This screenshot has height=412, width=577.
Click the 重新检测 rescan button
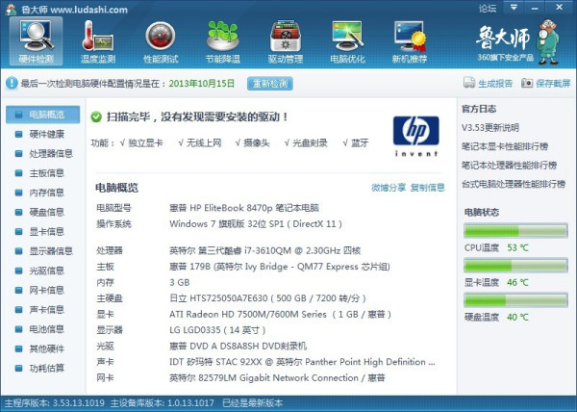(x=270, y=83)
